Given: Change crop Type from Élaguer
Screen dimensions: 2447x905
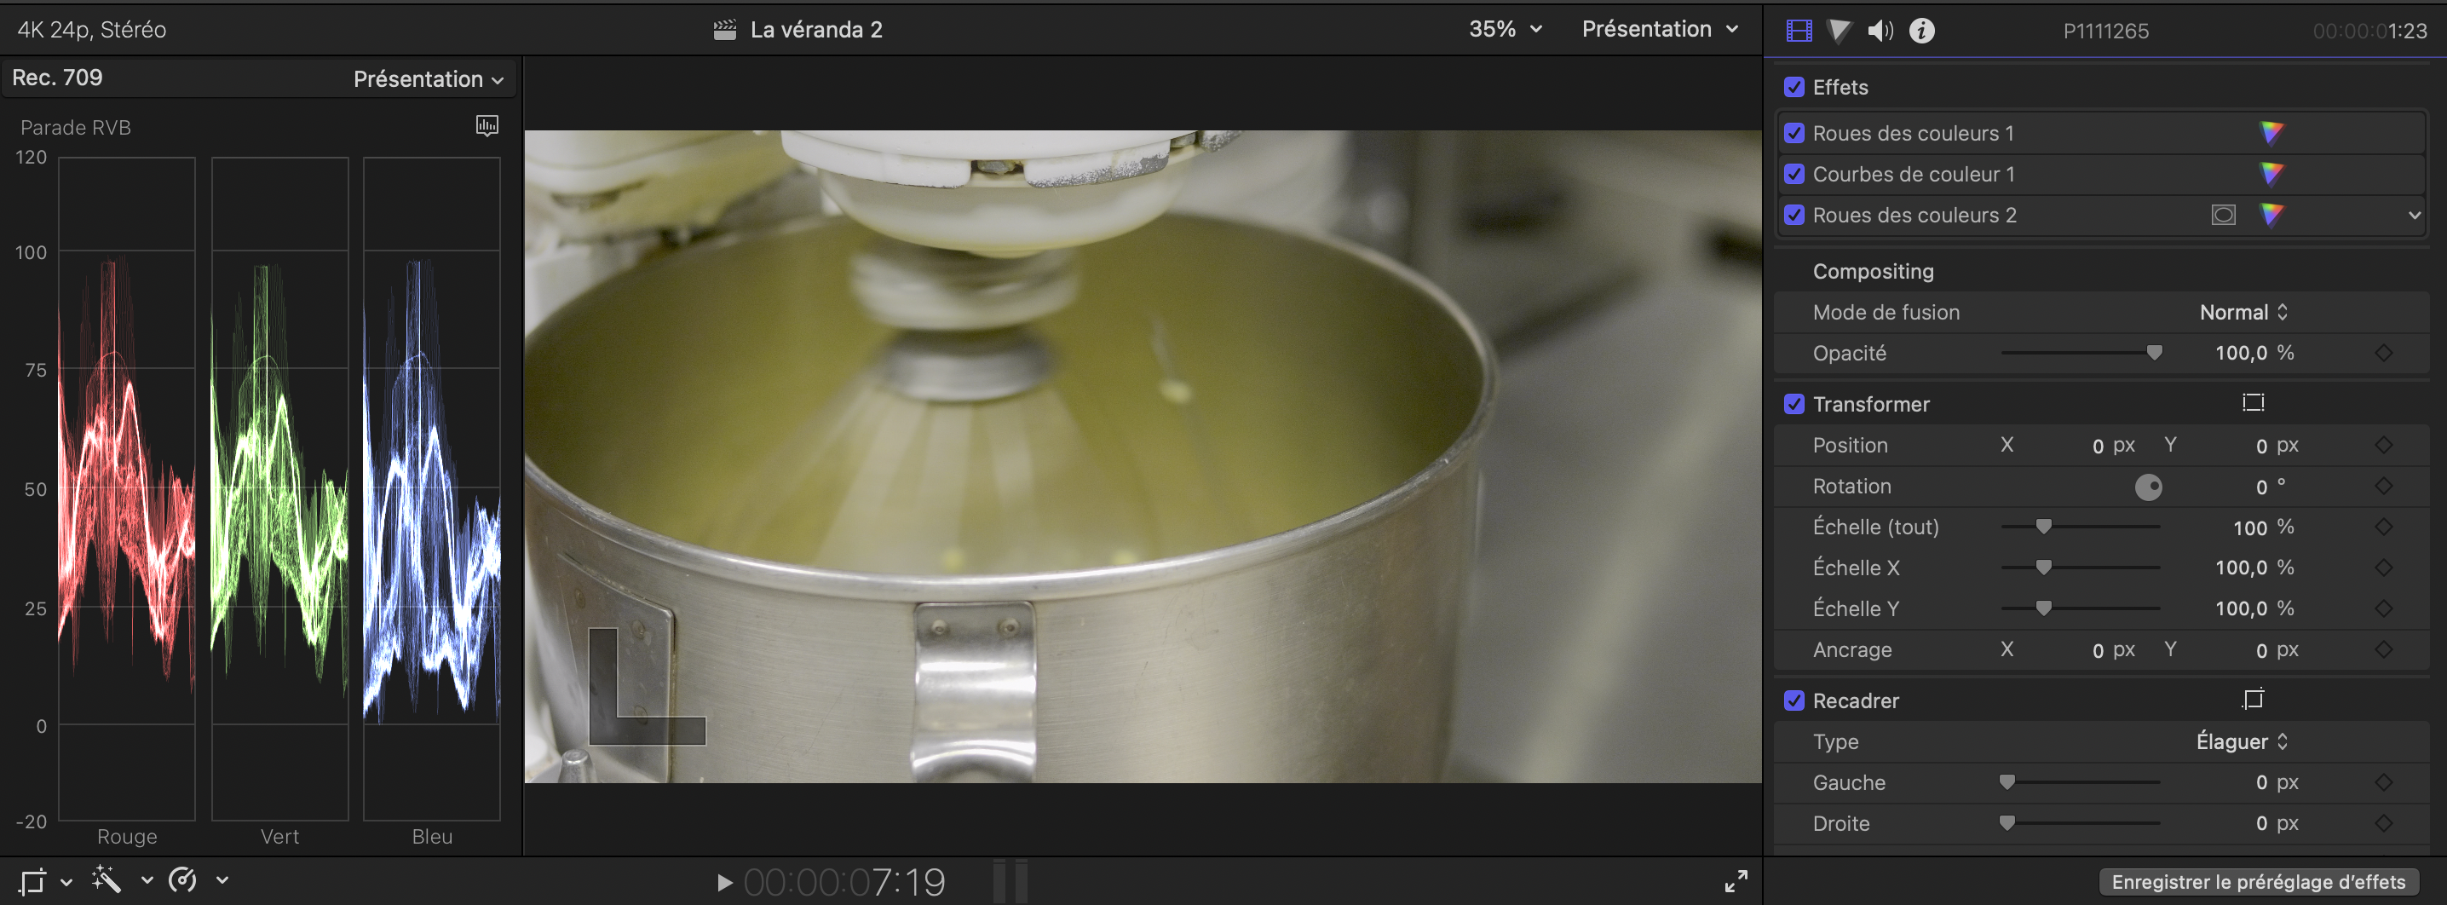Looking at the screenshot, I should pyautogui.click(x=2241, y=741).
